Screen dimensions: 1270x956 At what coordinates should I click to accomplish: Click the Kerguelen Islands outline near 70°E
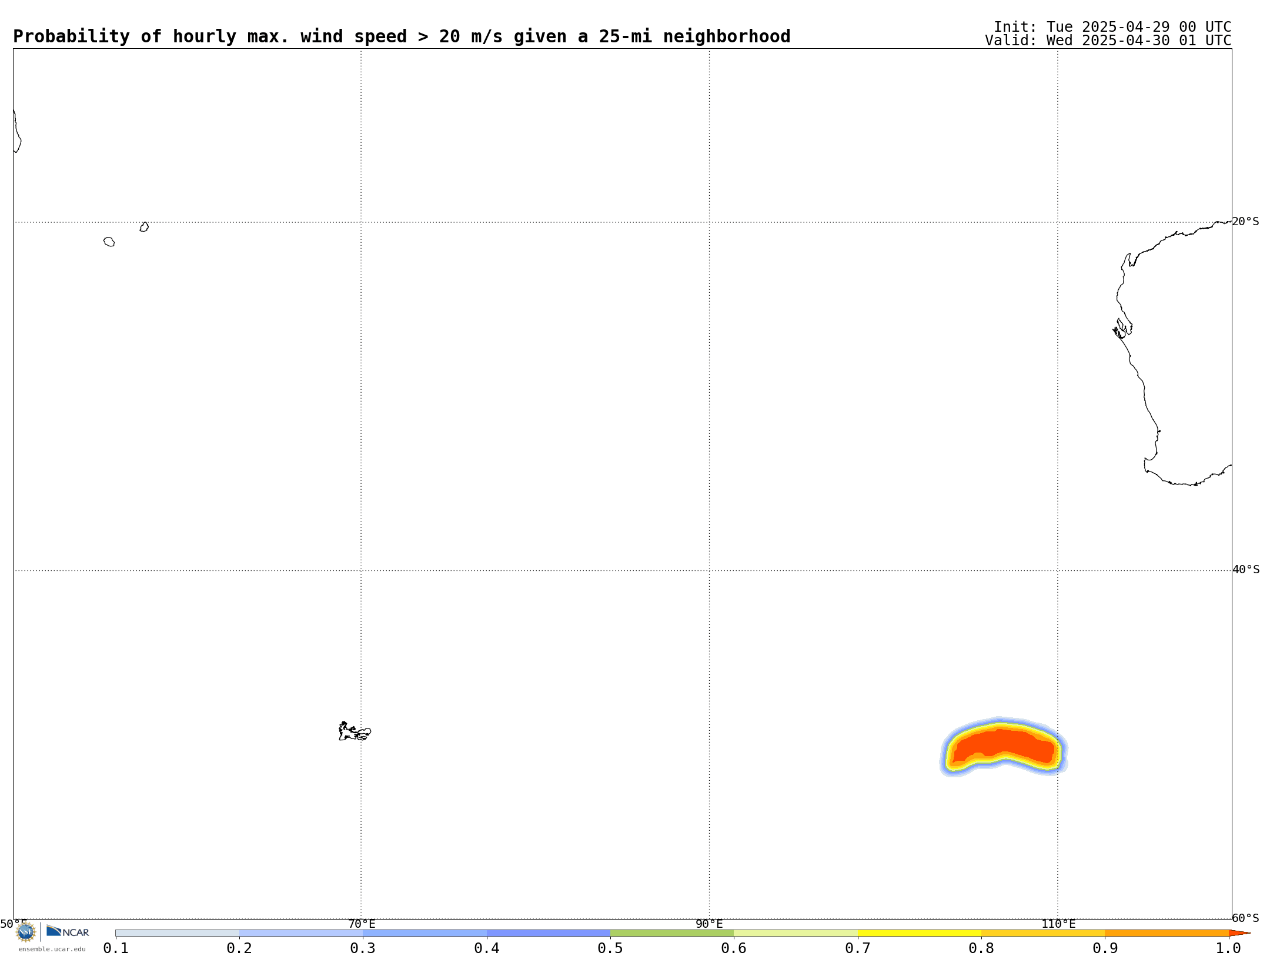tap(355, 731)
